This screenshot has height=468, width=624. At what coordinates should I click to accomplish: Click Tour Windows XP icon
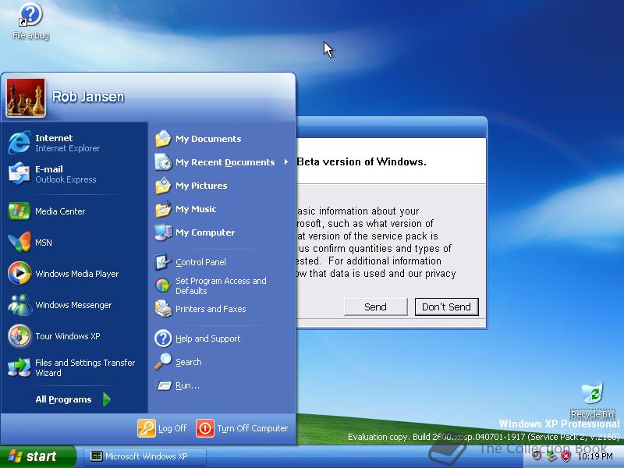[19, 336]
